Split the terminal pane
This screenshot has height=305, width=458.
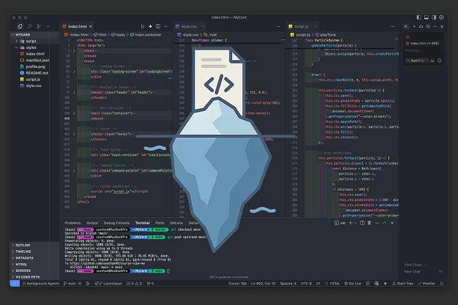click(362, 223)
